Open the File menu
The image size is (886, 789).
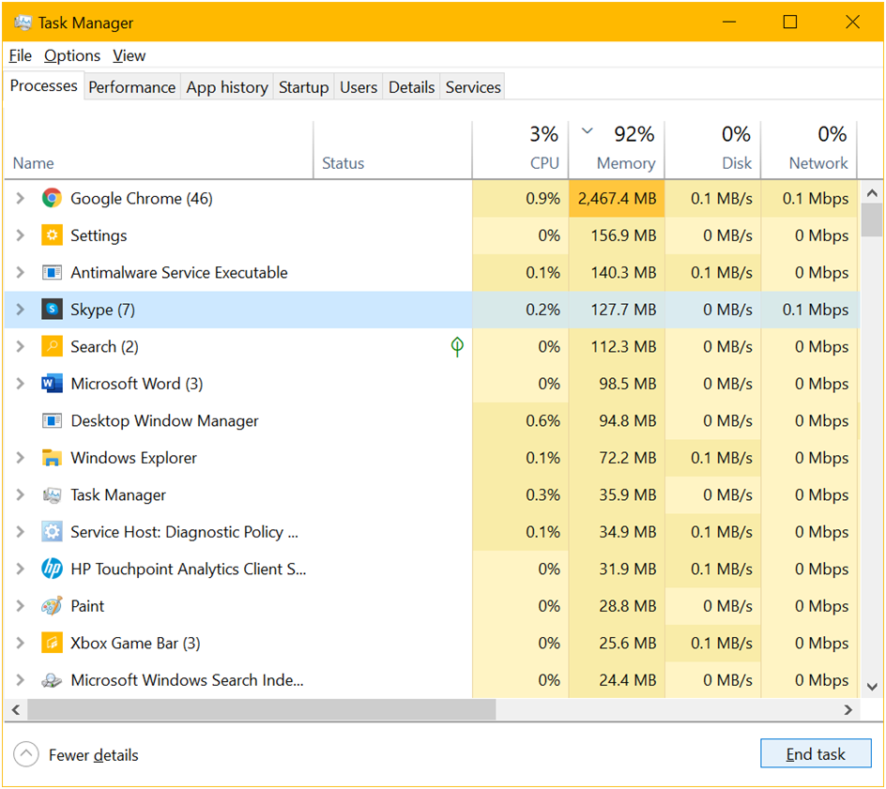point(21,56)
